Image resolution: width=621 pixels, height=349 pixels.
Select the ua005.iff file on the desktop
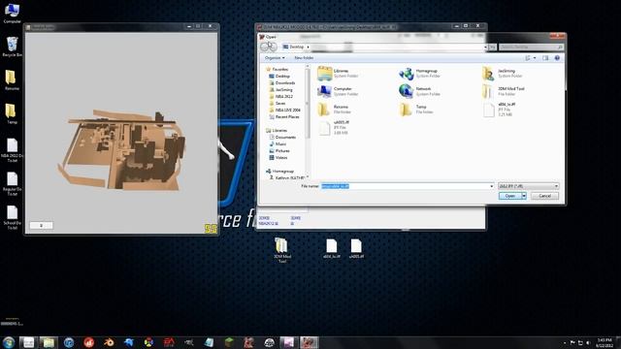click(x=356, y=249)
